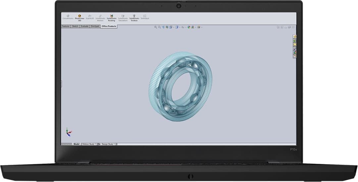Open the Motion Study 1 tab
358x182 pixels.
(89, 144)
